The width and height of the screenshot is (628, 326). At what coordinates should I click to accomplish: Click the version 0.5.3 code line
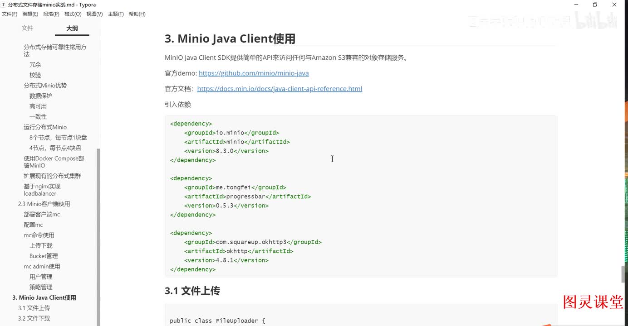coord(226,206)
